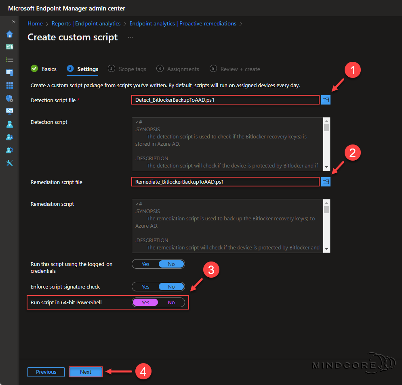Open the Troubleshooting and support wrench icon
The height and width of the screenshot is (385, 402).
(x=9, y=163)
